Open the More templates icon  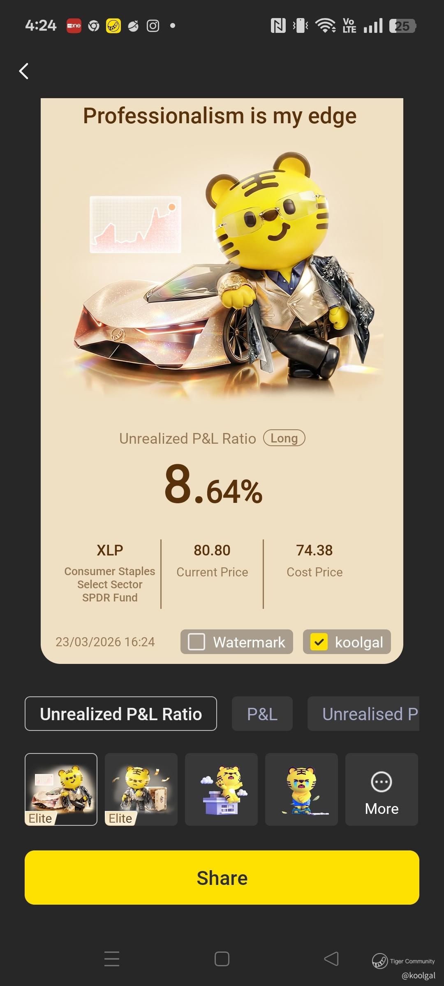click(x=382, y=789)
